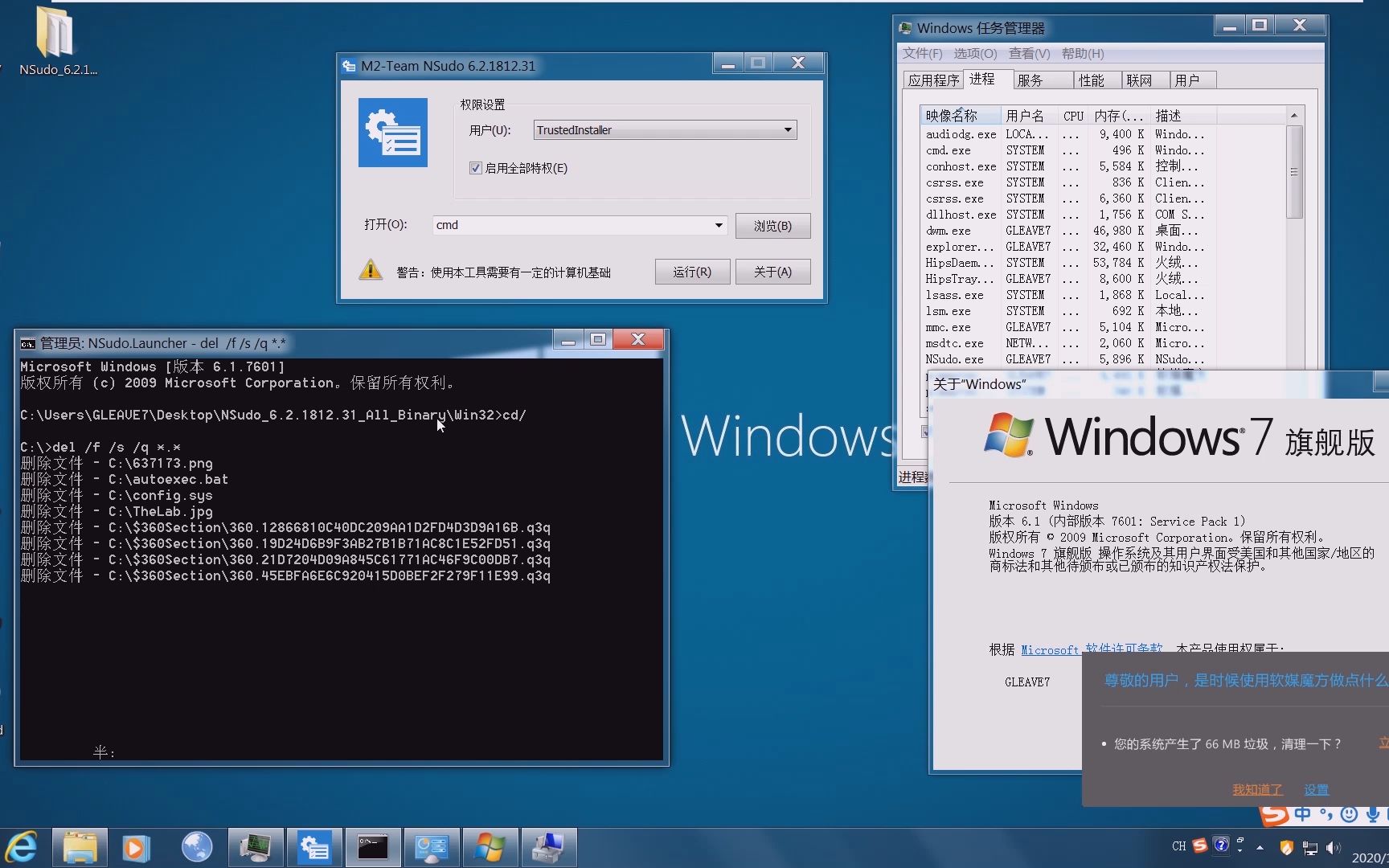Select the NSudo gear icon on the taskbar
Viewport: 1389px width, 868px height.
[x=315, y=847]
